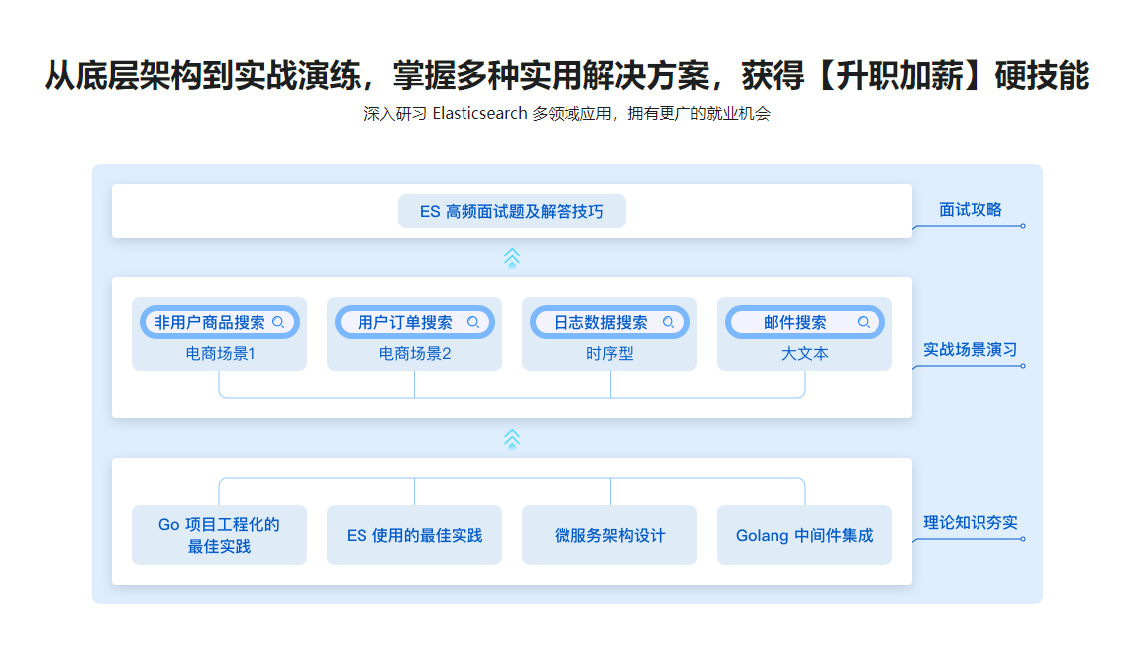Select the 用户订单搜索 search field
This screenshot has width=1134, height=648.
point(405,322)
